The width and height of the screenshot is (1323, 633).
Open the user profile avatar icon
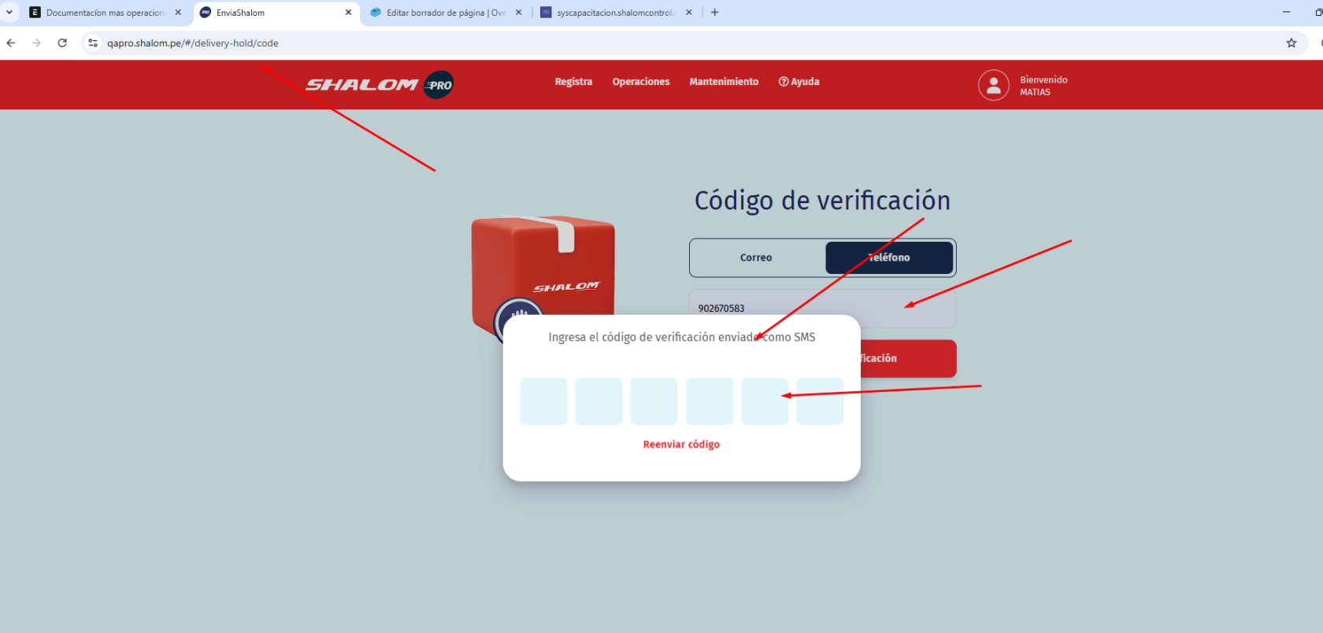pos(993,85)
